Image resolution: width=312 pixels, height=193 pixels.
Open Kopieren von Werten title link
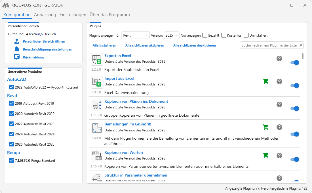coord(124,152)
